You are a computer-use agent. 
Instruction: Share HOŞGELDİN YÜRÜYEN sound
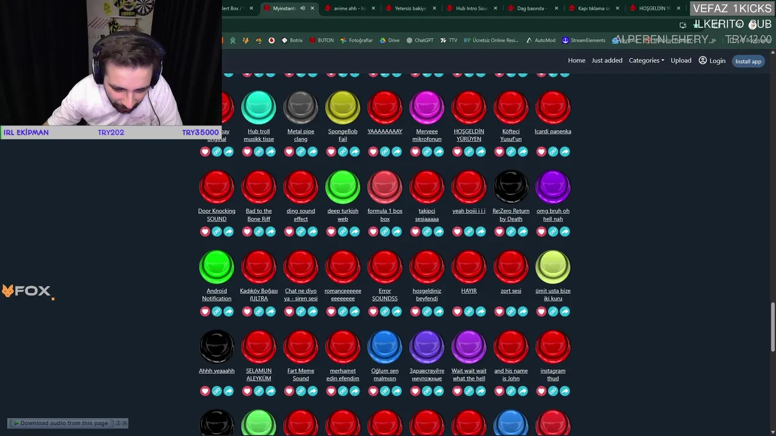pyautogui.click(x=481, y=152)
